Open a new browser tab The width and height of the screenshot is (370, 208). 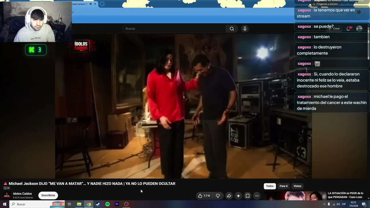tap(102, 4)
